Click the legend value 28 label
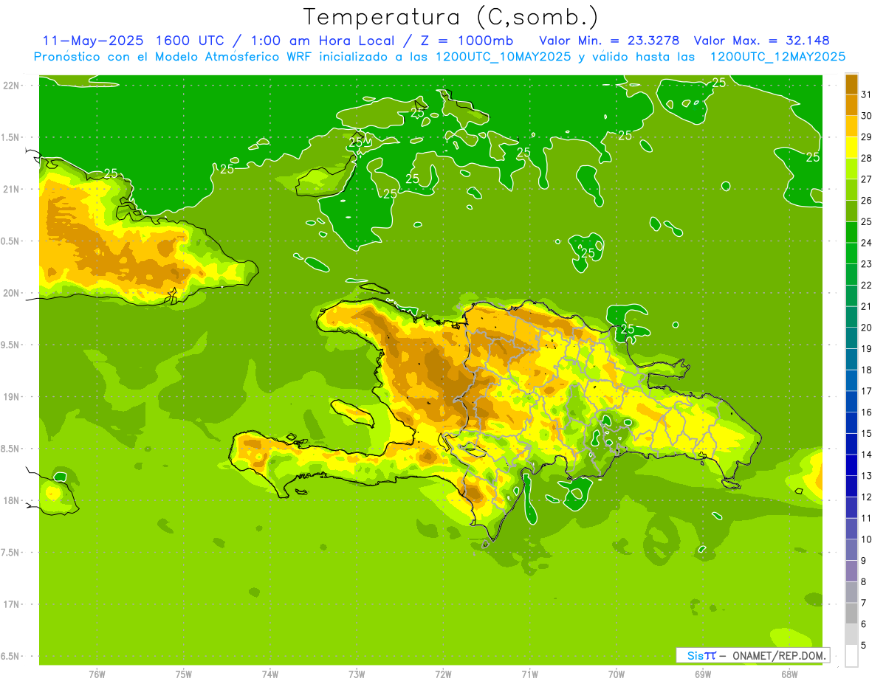The height and width of the screenshot is (684, 886). coord(867,158)
